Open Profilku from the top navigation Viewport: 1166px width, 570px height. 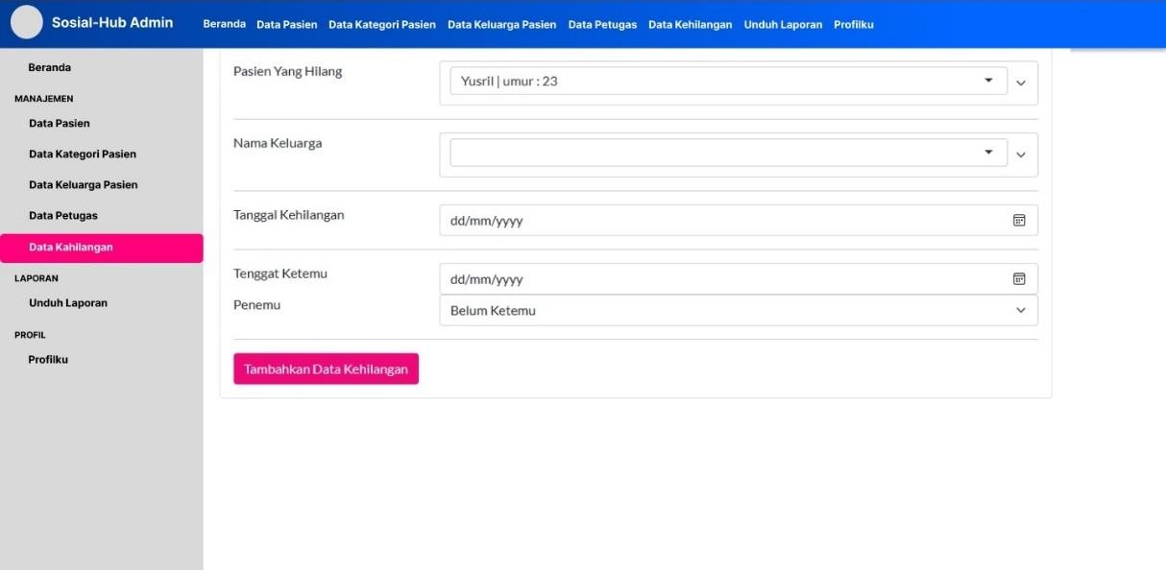(x=853, y=25)
